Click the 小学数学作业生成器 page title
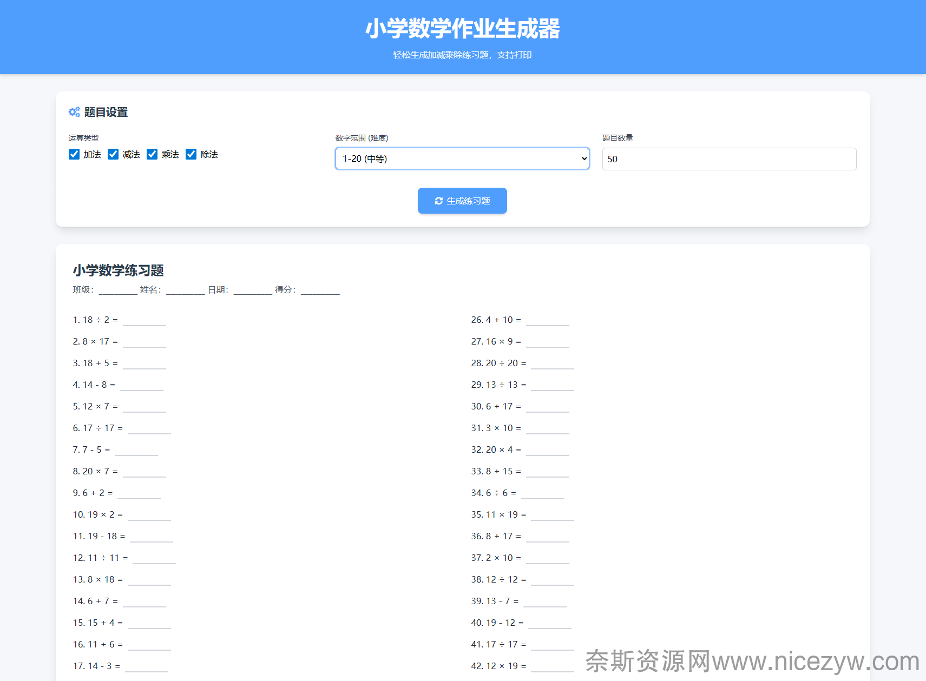The width and height of the screenshot is (926, 681). point(462,29)
